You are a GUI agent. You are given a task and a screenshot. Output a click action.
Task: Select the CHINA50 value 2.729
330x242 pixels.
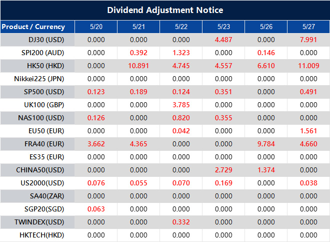[x=223, y=170]
